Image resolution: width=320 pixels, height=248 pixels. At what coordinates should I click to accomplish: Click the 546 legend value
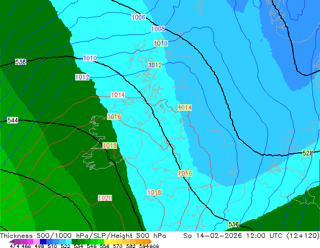tap(92, 246)
